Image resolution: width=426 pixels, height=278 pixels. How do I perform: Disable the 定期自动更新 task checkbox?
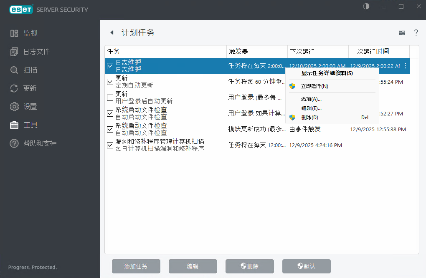tap(110, 82)
